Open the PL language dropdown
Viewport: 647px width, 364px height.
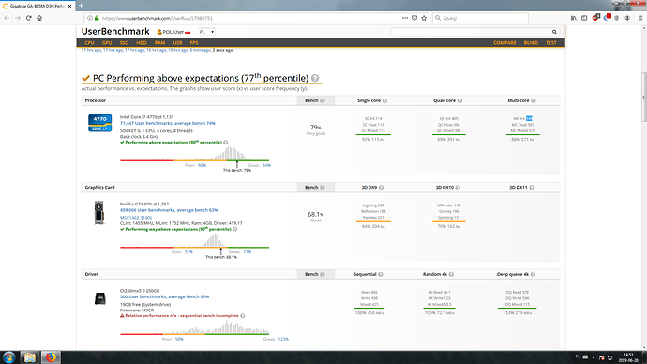tap(206, 32)
